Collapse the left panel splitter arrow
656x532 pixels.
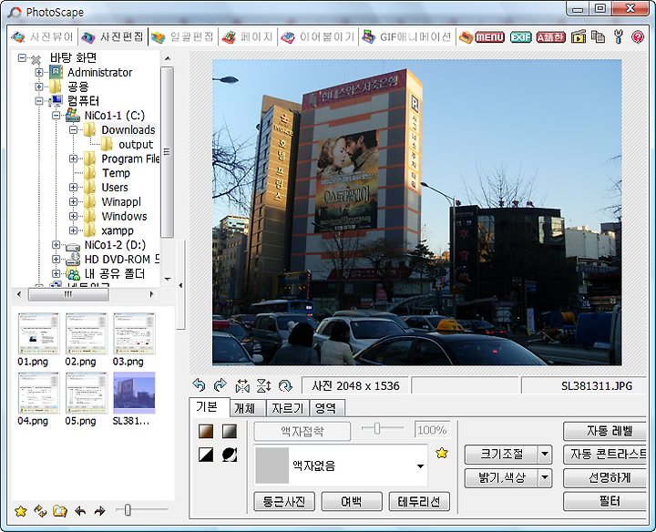[x=180, y=285]
